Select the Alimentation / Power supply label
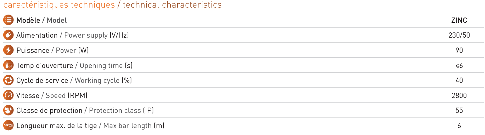 point(62,35)
